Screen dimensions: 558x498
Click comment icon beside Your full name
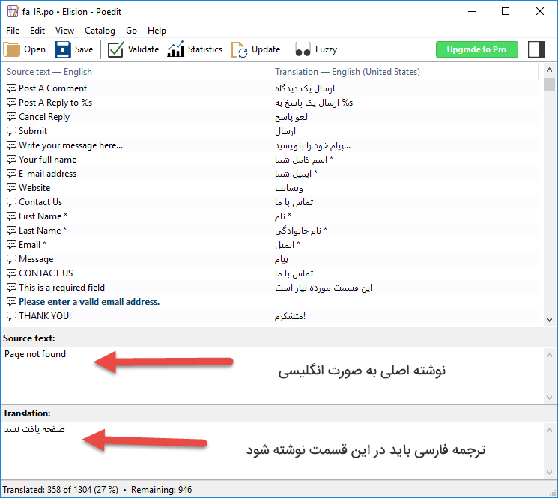pos(11,159)
